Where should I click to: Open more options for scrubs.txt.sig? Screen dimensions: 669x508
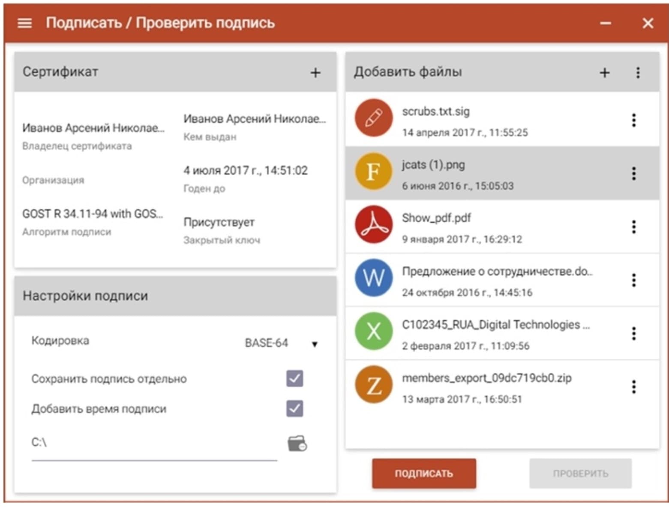(x=633, y=120)
